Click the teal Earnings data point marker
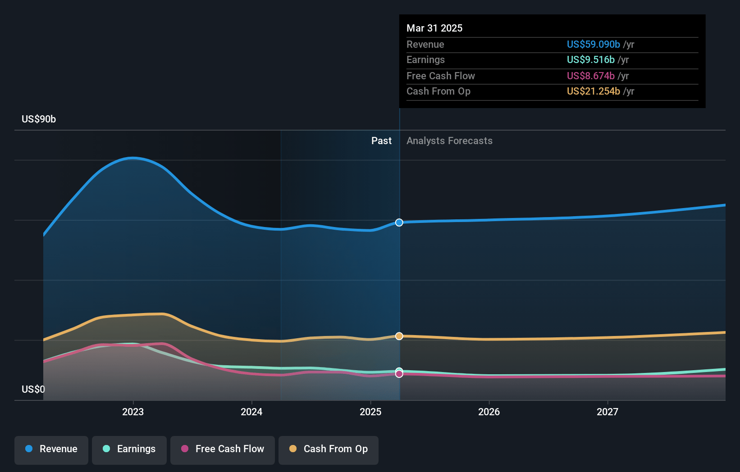The image size is (740, 472). click(x=399, y=371)
